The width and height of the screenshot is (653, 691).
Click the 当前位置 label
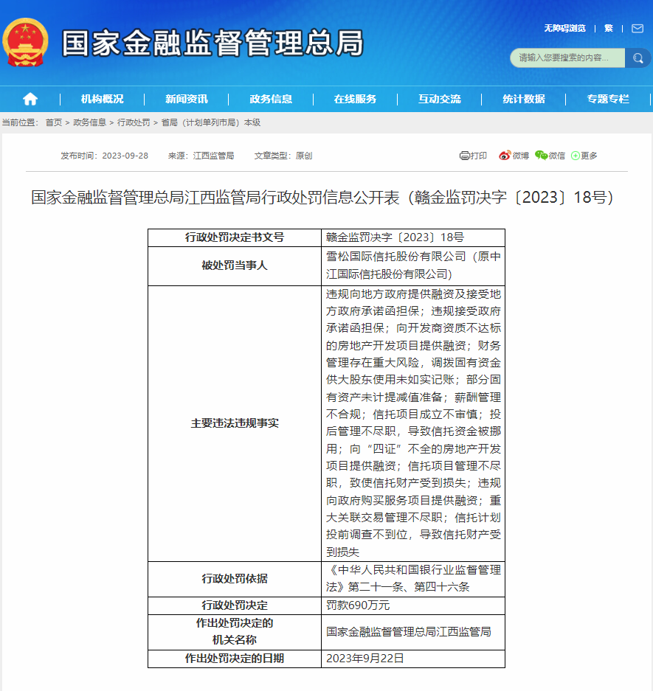(x=19, y=122)
